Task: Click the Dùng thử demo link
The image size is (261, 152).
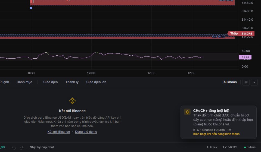Action: (x=86, y=132)
